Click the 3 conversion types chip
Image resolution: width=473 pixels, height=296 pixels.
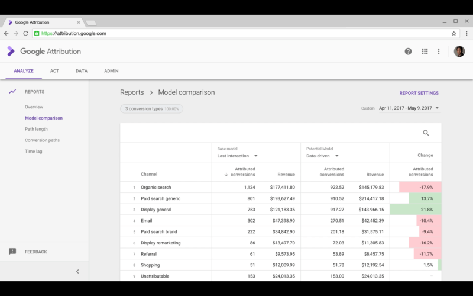click(x=152, y=109)
